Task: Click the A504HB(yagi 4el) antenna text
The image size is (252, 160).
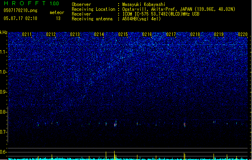Action: click(141, 19)
